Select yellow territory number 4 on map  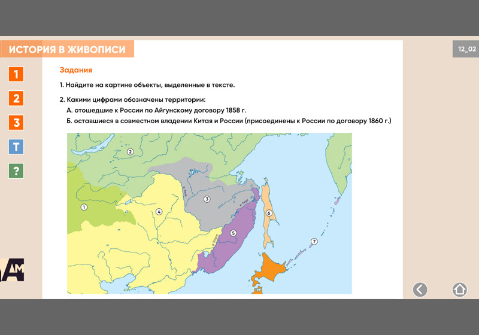pos(159,211)
